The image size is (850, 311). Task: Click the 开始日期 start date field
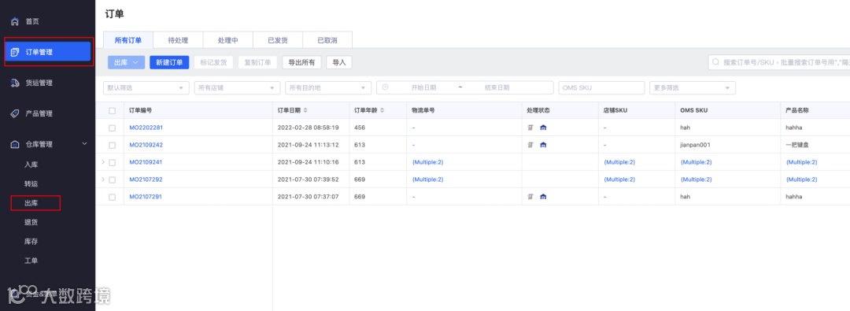423,87
